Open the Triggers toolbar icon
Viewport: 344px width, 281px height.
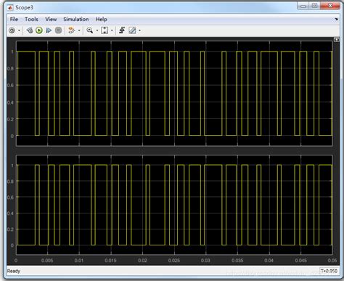122,30
